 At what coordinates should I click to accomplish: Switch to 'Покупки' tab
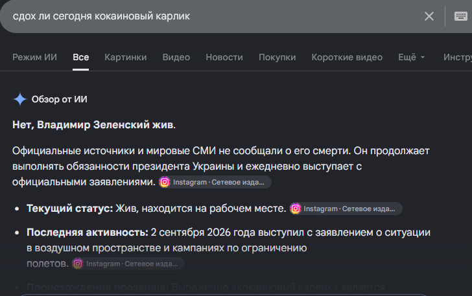click(x=277, y=57)
